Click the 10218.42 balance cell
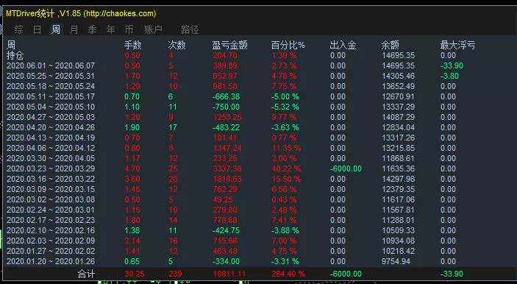The width and height of the screenshot is (517, 284). point(398,251)
